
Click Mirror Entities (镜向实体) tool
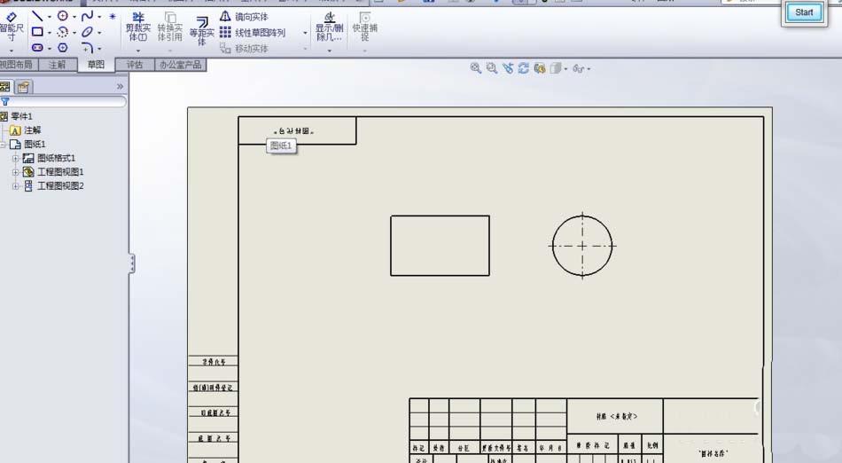[245, 17]
